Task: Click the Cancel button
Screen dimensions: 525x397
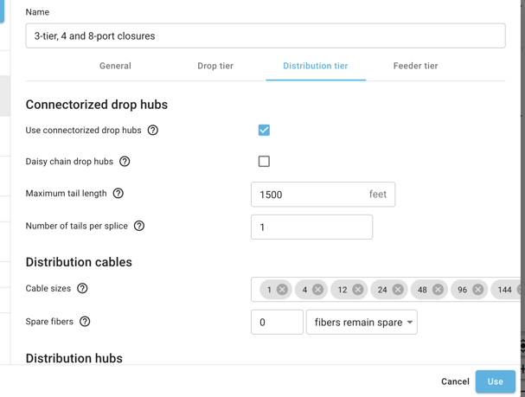Action: 455,381
